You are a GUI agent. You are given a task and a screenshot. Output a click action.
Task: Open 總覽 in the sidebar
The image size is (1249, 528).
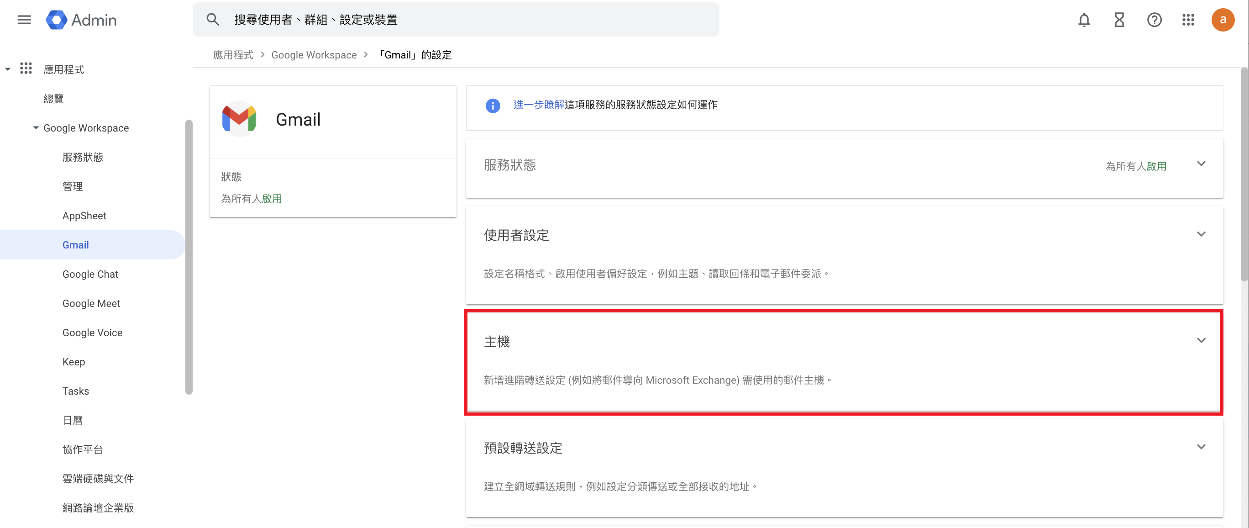[54, 99]
